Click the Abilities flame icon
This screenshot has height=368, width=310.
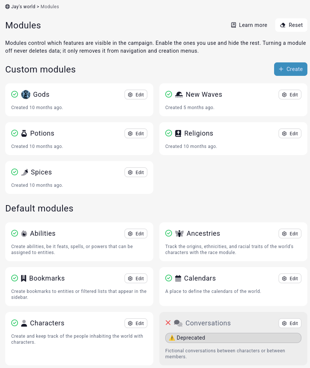24,234
